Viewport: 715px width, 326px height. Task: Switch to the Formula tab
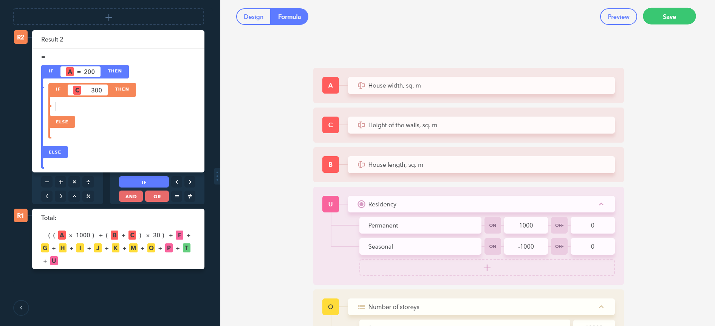coord(289,17)
